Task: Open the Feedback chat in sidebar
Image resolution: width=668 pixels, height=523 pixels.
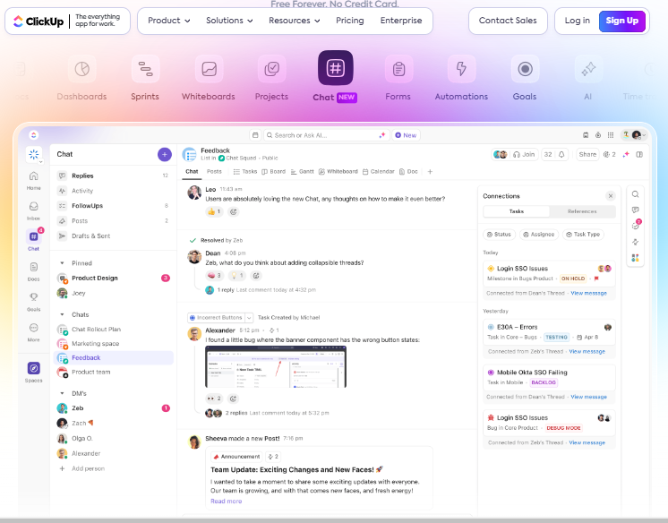Action: (x=115, y=358)
